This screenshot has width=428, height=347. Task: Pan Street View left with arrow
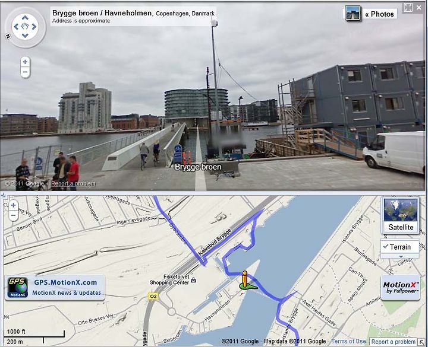pos(16,27)
